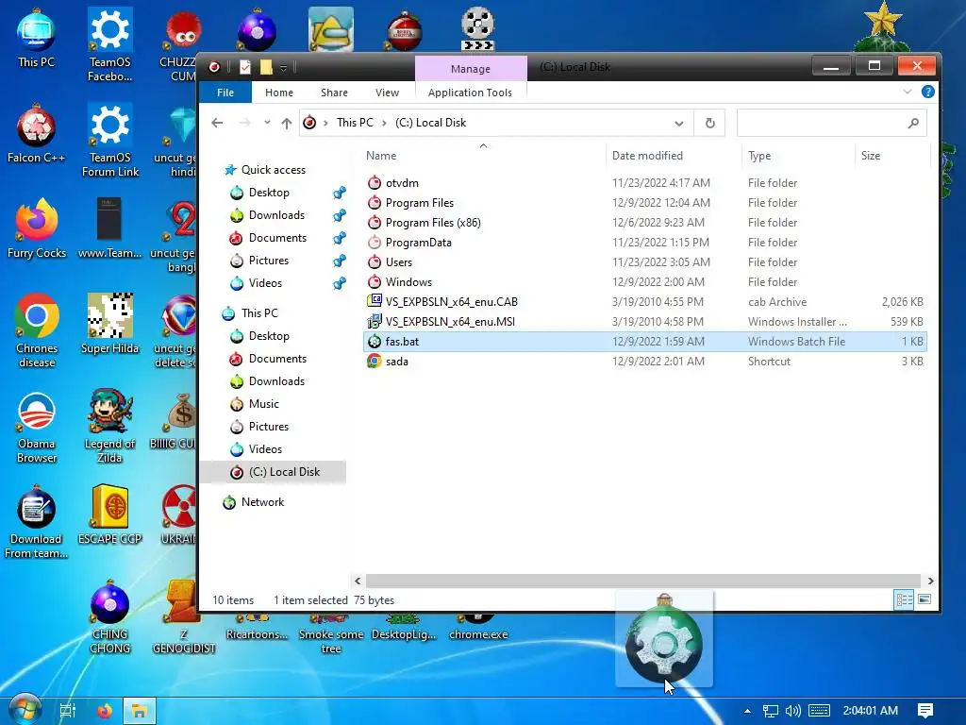Click the Refresh button in address bar
This screenshot has height=725, width=966.
click(x=709, y=123)
